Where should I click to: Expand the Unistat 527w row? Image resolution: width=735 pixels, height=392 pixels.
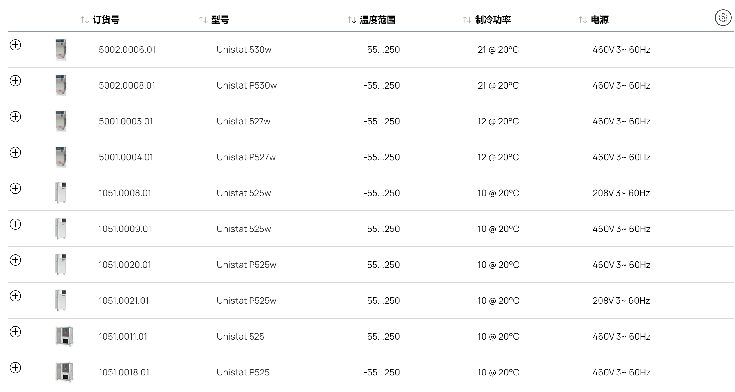(x=15, y=117)
